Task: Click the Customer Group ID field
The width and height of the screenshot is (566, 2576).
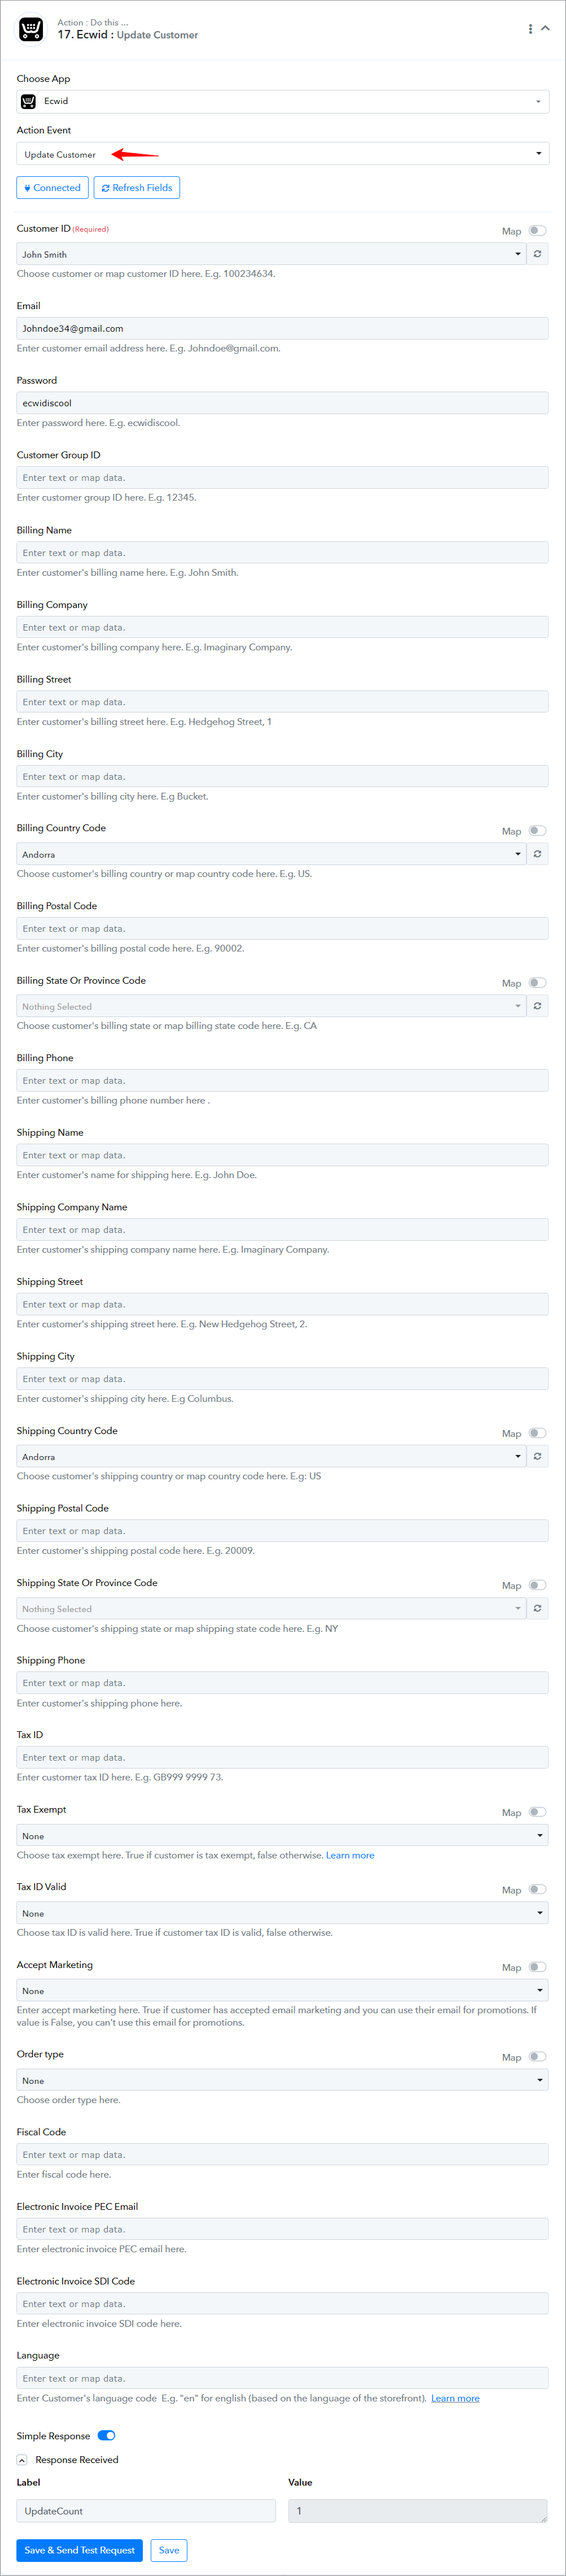Action: (x=283, y=478)
